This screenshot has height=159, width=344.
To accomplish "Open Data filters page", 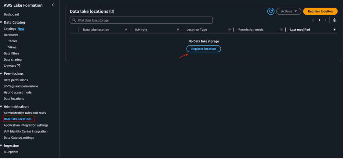I will click(11, 53).
